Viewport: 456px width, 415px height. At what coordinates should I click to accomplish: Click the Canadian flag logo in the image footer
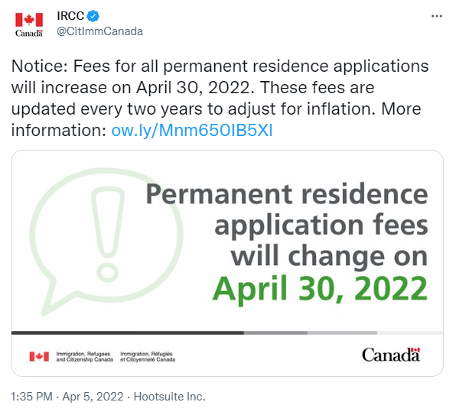39,356
